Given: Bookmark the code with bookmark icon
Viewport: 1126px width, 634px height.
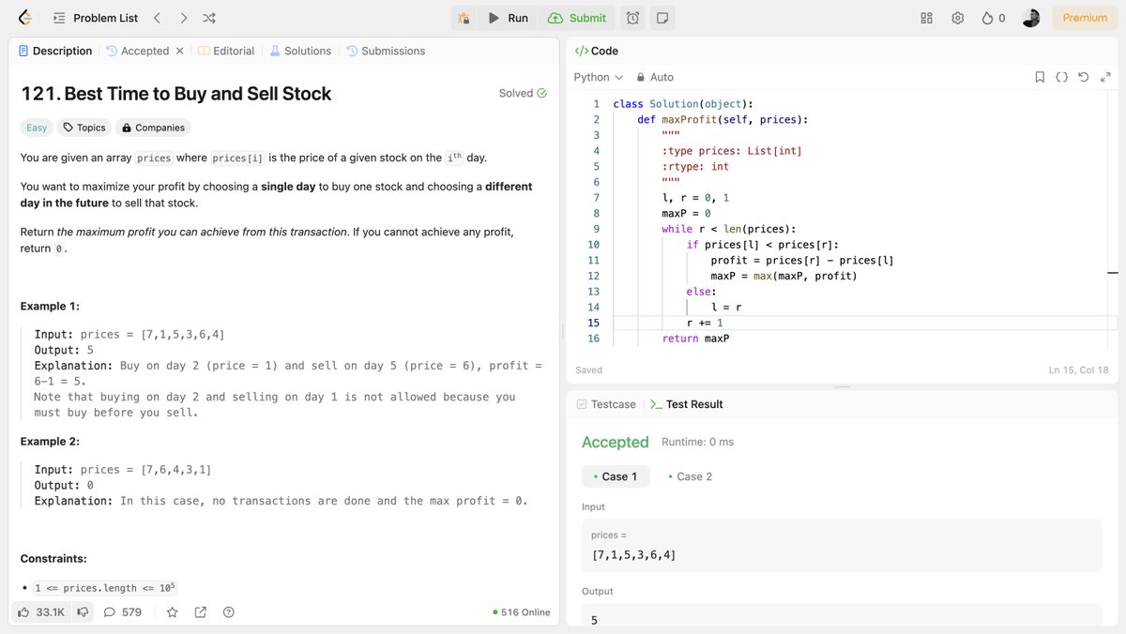Looking at the screenshot, I should (x=1040, y=77).
